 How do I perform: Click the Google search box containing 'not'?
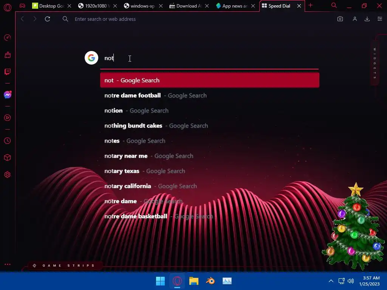[x=209, y=58]
